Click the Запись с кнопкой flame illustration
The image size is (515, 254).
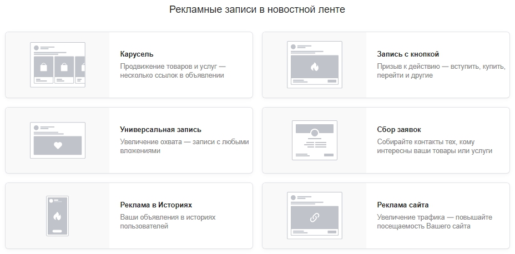pos(315,65)
